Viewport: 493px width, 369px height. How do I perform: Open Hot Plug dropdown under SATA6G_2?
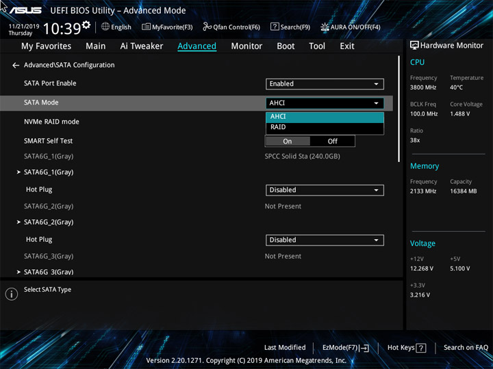325,240
